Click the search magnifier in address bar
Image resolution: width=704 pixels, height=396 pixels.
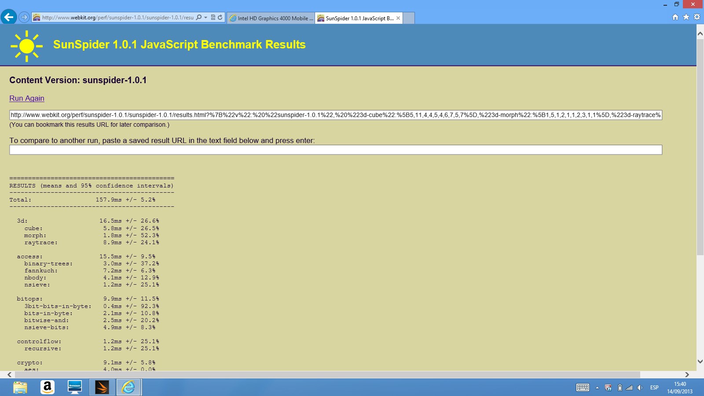click(x=199, y=18)
